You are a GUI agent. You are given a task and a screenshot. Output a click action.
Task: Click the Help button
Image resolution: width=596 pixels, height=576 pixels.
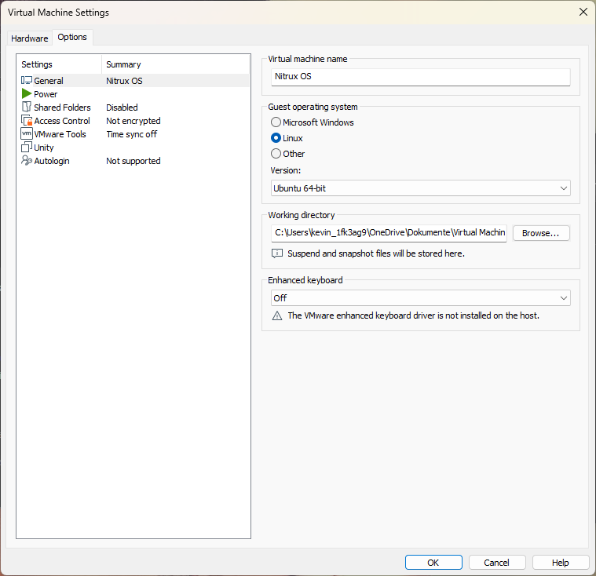560,563
